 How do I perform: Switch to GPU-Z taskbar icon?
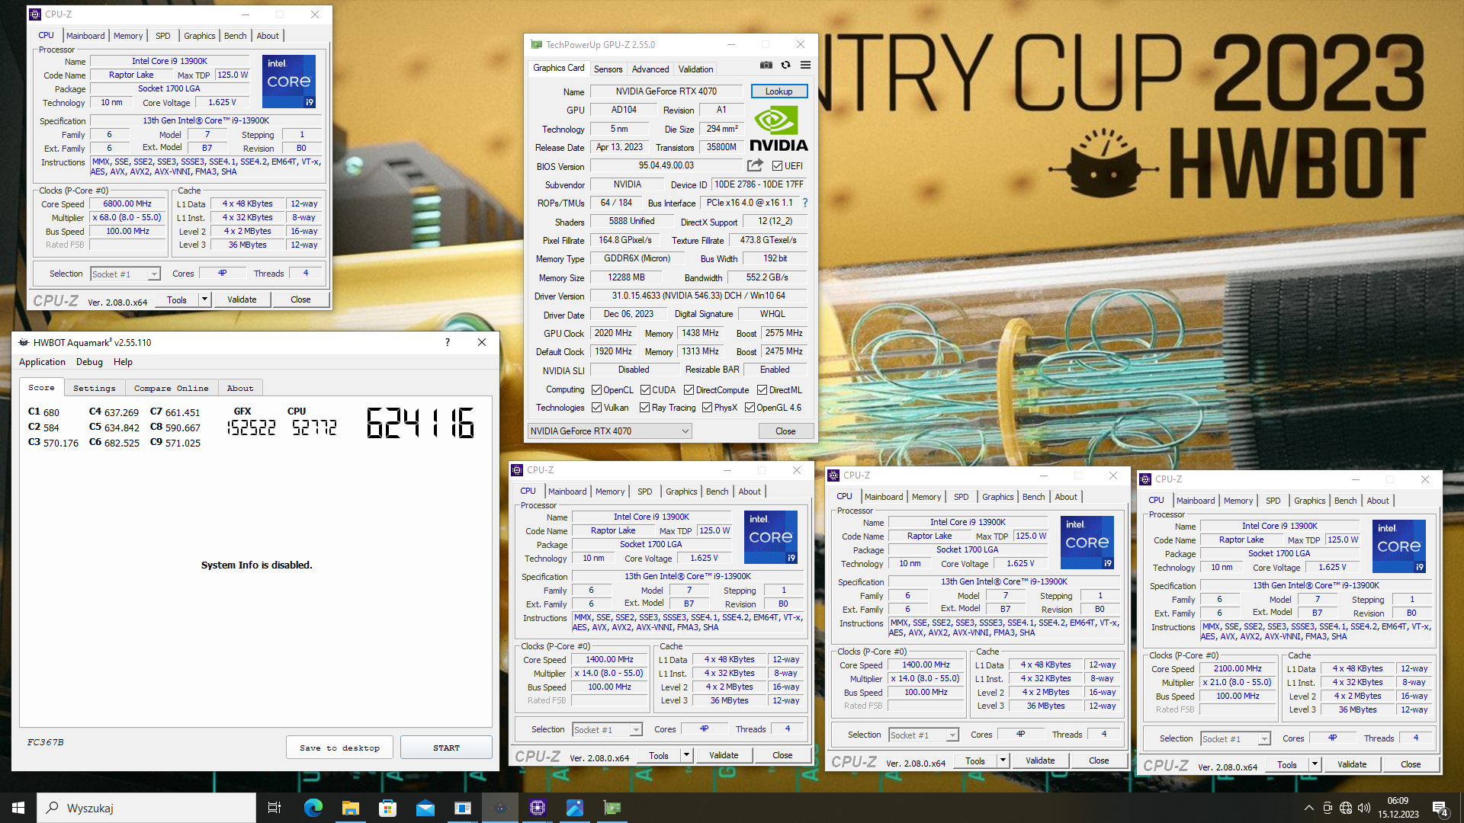612,808
